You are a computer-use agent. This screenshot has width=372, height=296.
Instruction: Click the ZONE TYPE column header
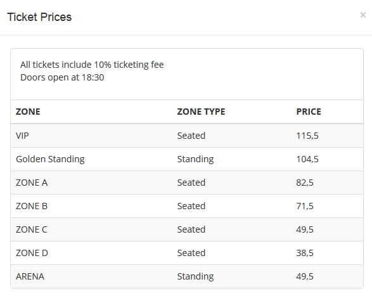click(201, 112)
